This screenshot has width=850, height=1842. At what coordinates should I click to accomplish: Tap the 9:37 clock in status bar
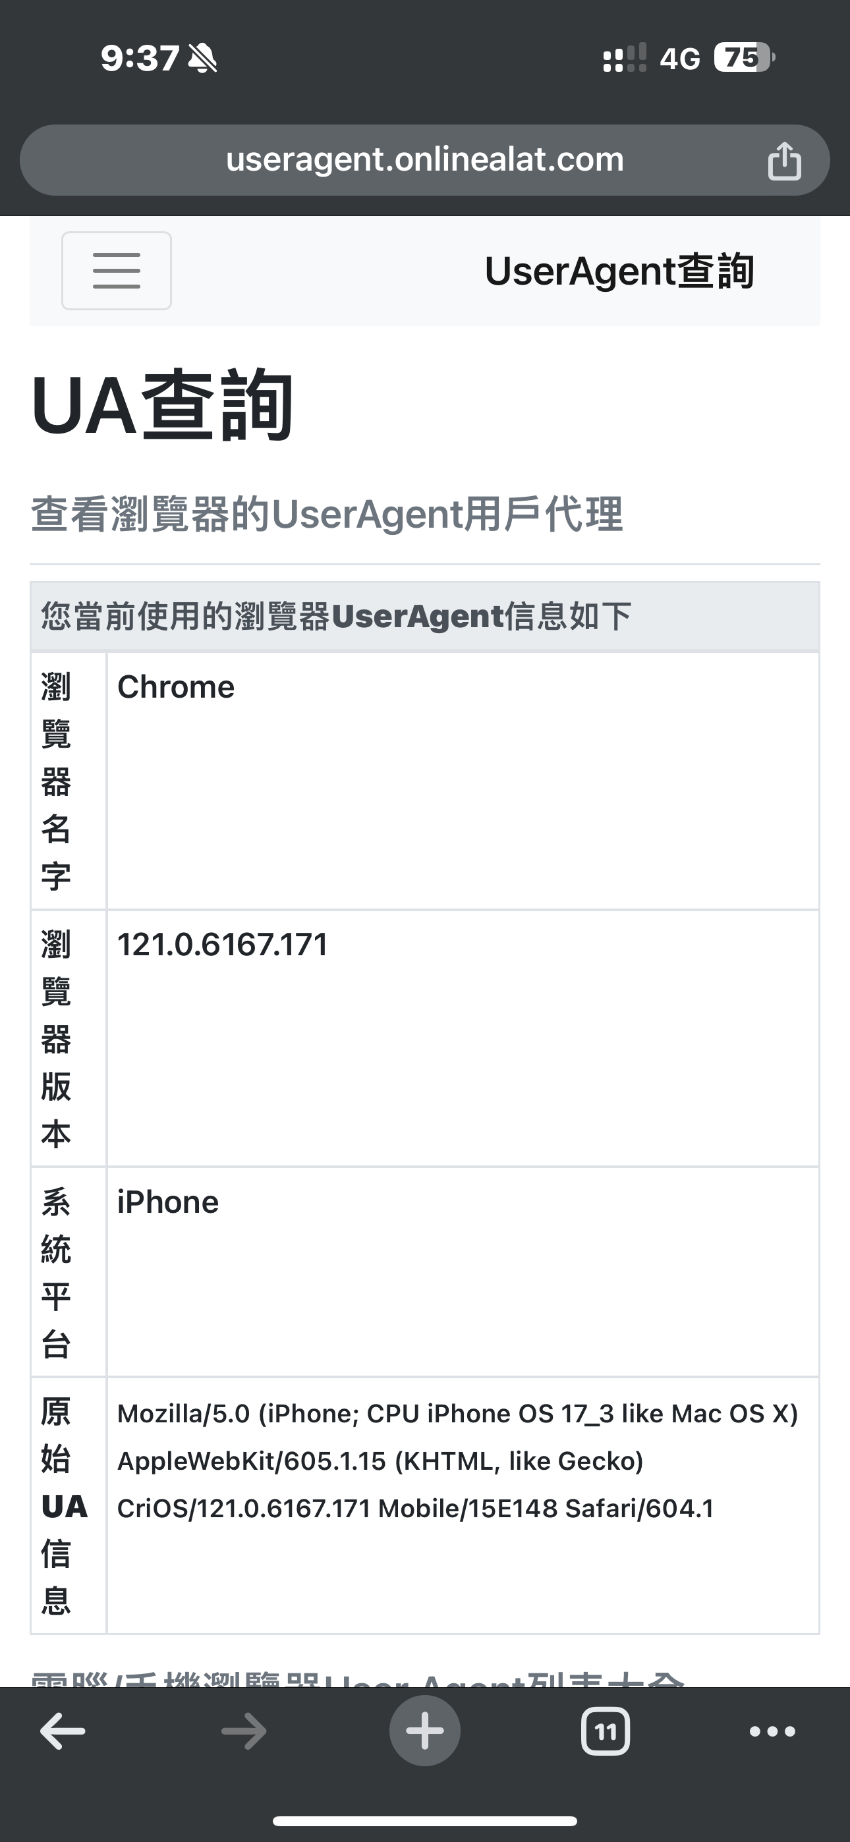pyautogui.click(x=140, y=58)
